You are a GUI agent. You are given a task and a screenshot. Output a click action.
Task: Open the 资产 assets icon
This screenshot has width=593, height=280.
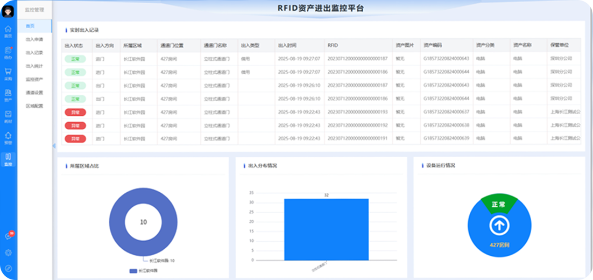click(x=8, y=94)
